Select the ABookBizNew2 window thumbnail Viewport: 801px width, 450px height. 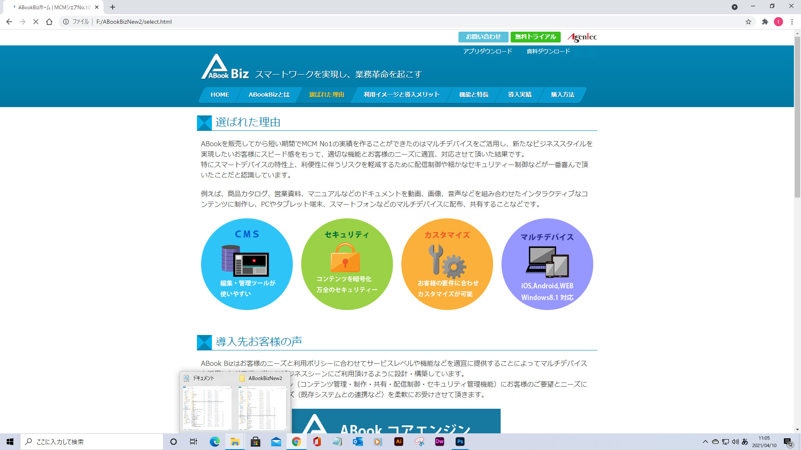262,407
